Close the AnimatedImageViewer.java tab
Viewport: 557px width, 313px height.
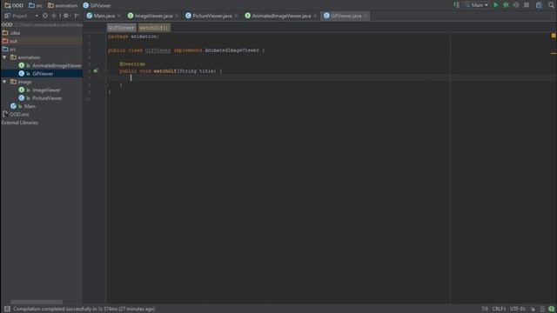315,16
